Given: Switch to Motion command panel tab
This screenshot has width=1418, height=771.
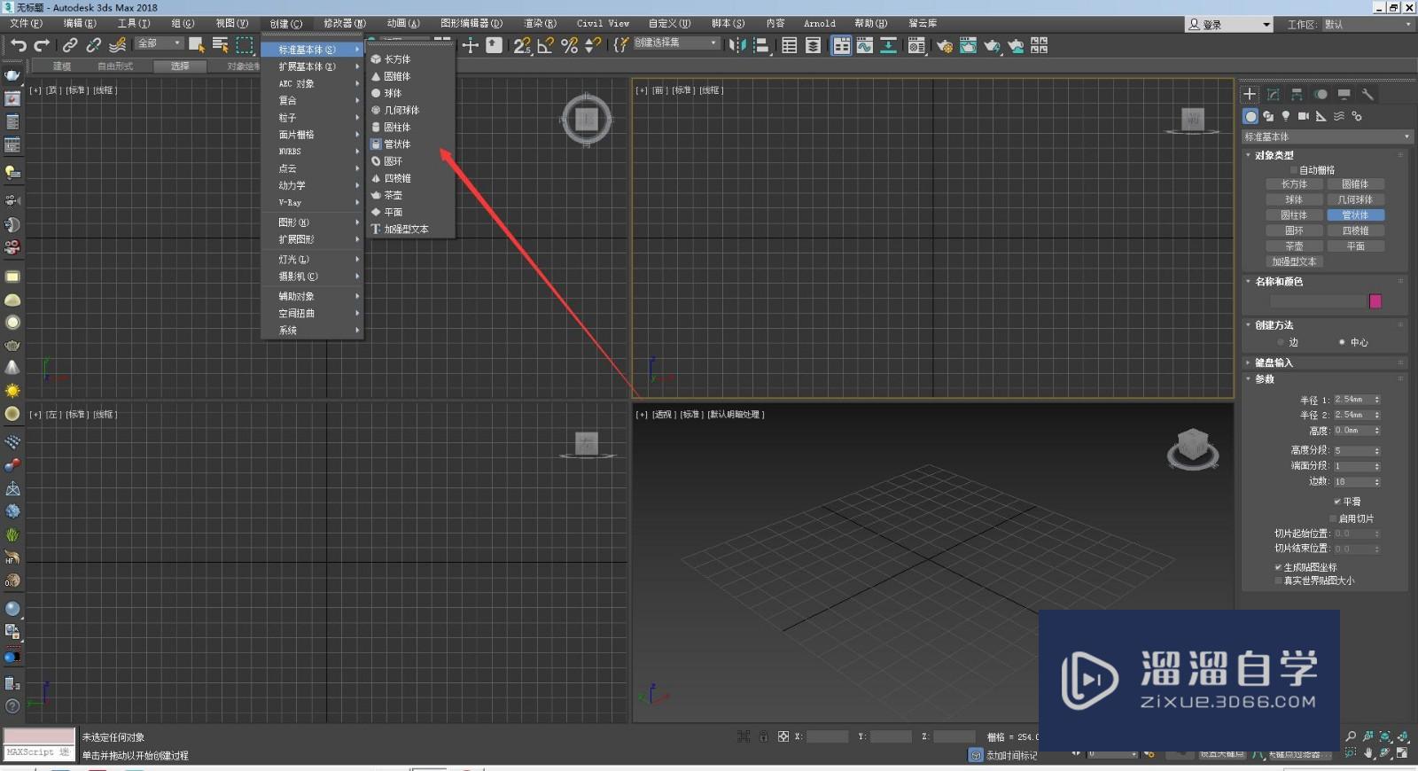Looking at the screenshot, I should coord(1321,94).
